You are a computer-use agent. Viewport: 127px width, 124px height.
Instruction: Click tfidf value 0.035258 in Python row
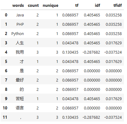point(114,34)
